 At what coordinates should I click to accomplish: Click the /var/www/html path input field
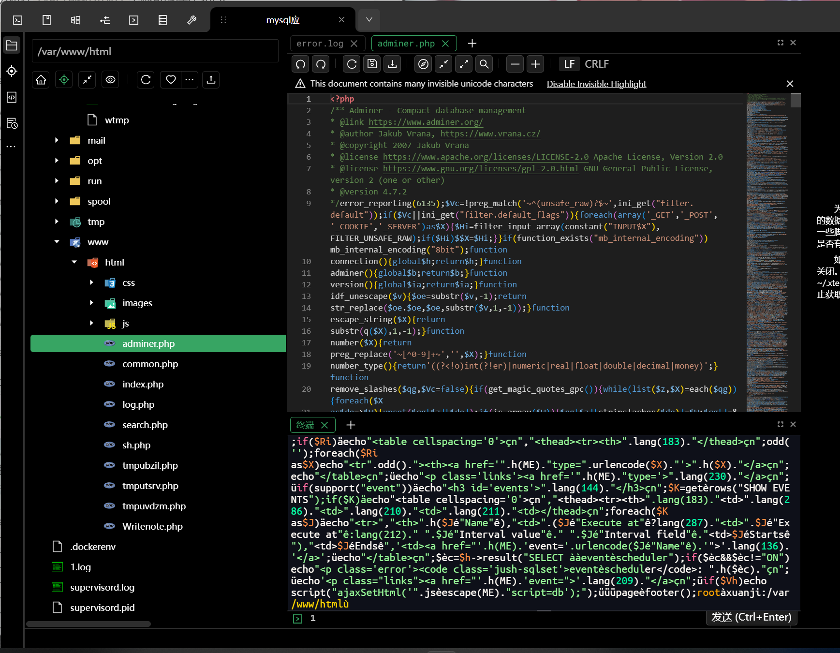point(155,51)
